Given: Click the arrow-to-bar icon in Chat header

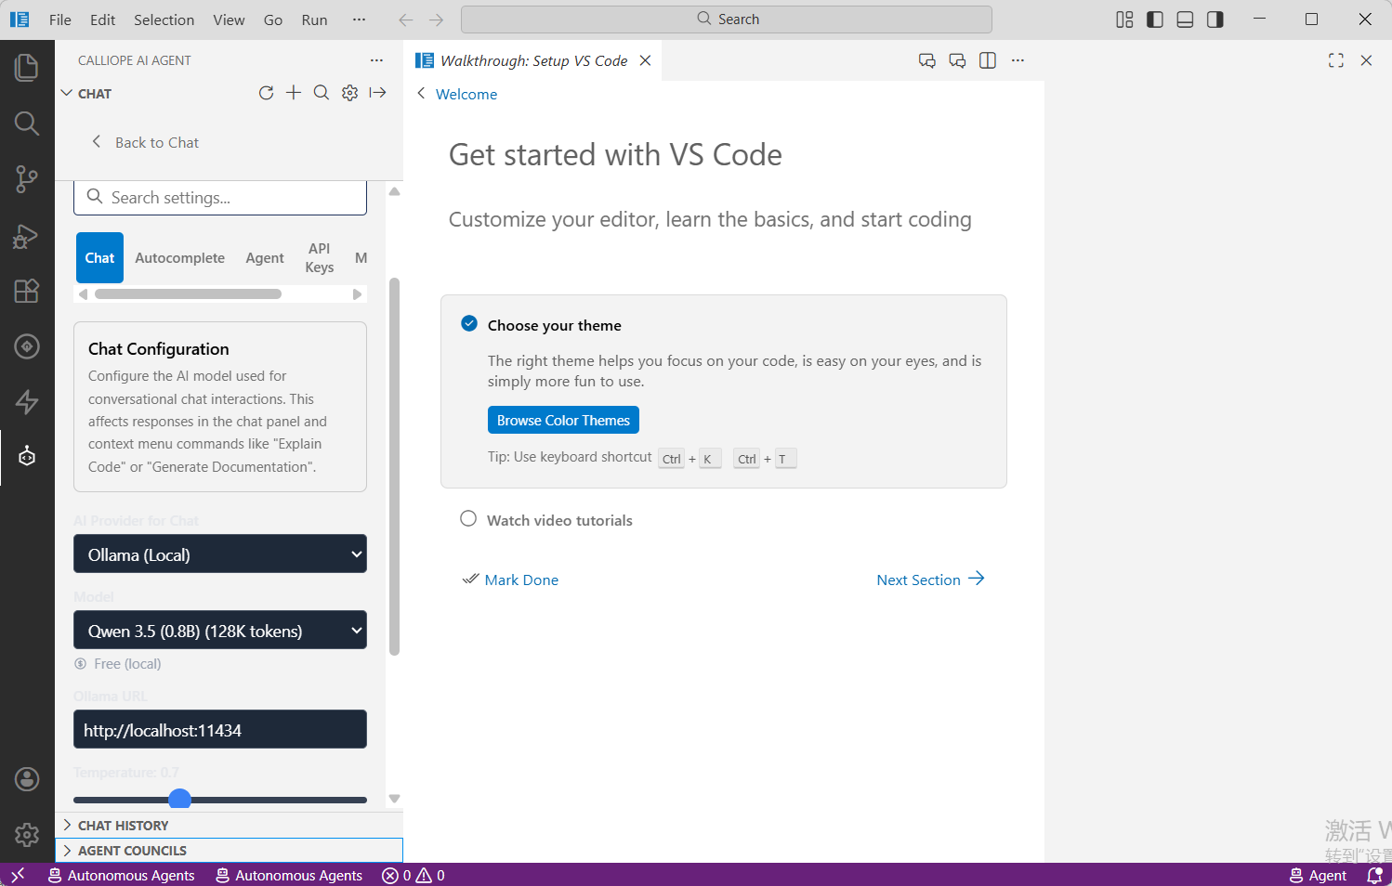Looking at the screenshot, I should point(377,93).
